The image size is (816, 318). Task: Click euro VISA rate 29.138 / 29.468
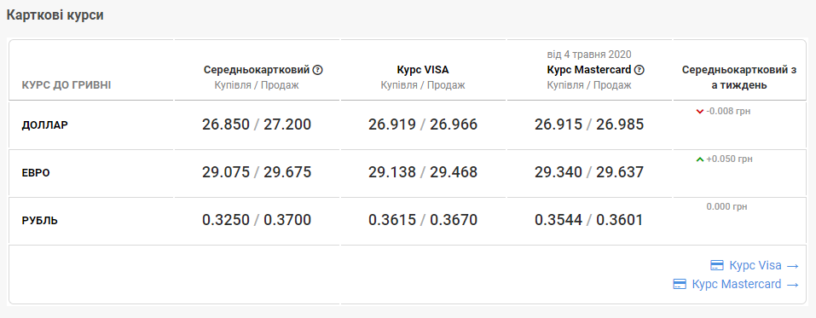click(x=423, y=172)
